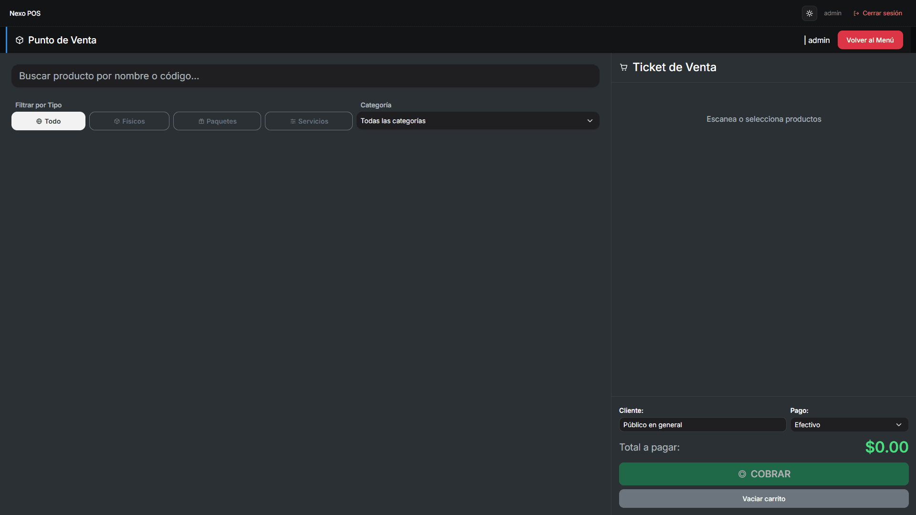Screen dimensions: 916x515
Task: Open the Todas las categorías dropdown
Action: pyautogui.click(x=478, y=121)
